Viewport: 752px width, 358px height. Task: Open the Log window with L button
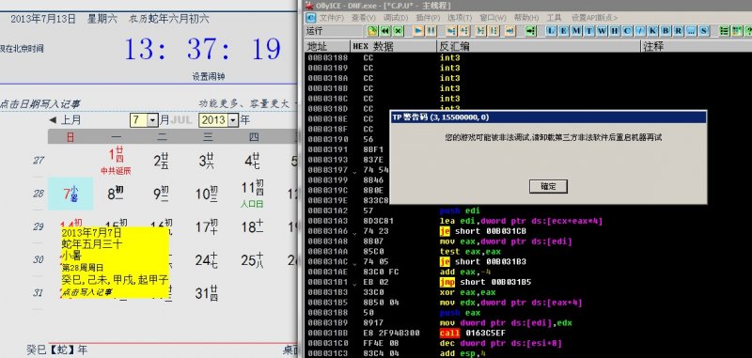552,31
